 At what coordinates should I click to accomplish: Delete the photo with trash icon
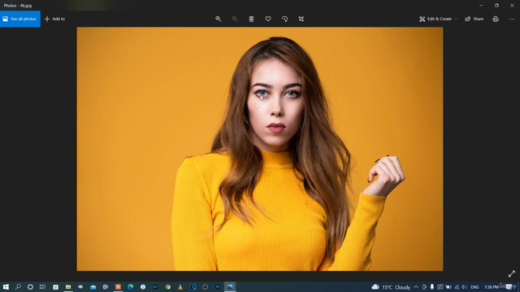tap(251, 19)
